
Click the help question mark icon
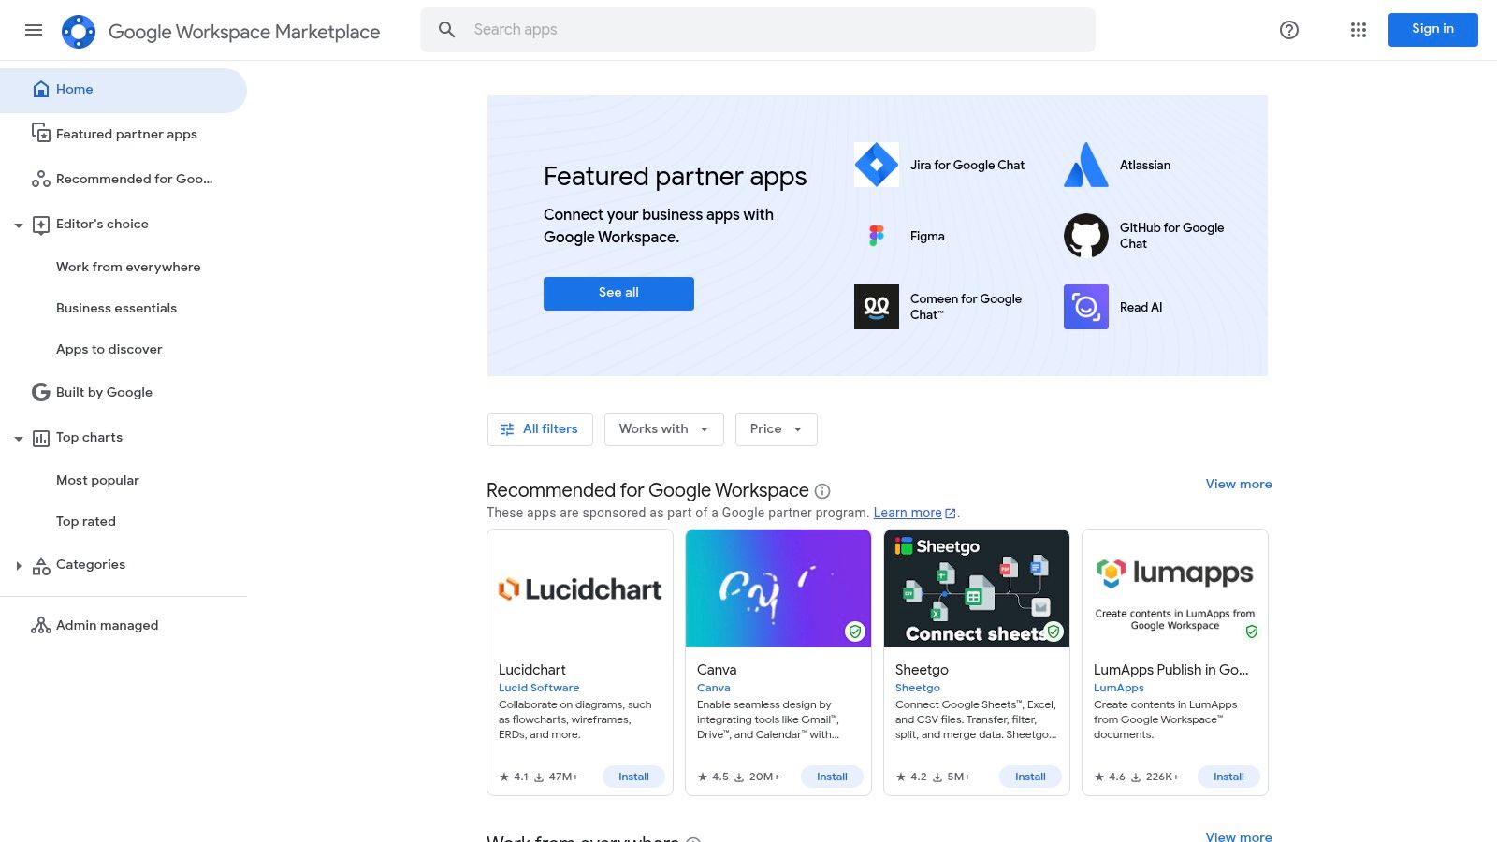coord(1288,30)
